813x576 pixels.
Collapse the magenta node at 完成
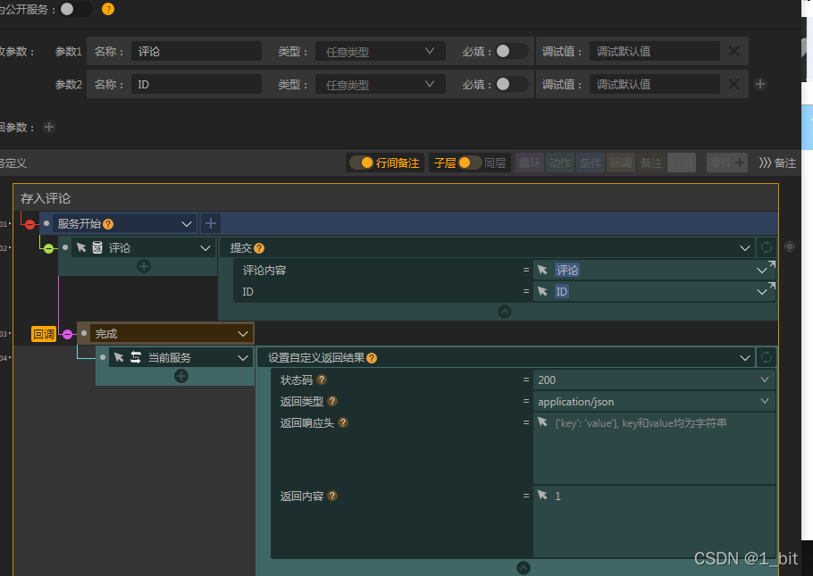pyautogui.click(x=67, y=334)
